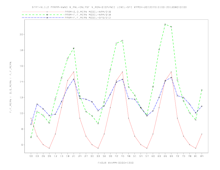
Task: Click x-axis tick label 72
Action: [x=177, y=156]
